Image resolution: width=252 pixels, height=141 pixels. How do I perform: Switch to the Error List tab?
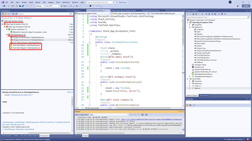point(78,136)
